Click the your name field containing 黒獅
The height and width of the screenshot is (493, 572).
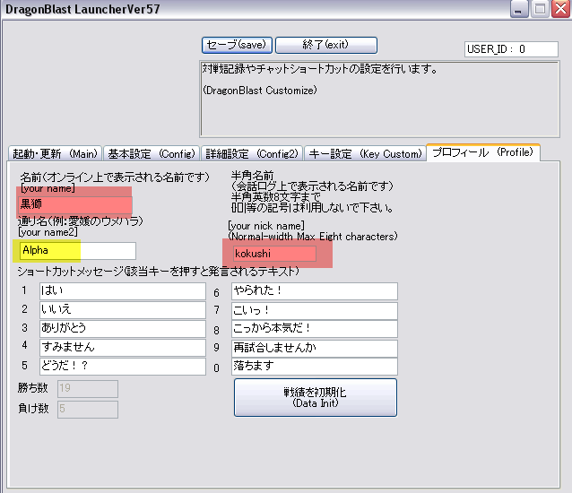tap(75, 204)
